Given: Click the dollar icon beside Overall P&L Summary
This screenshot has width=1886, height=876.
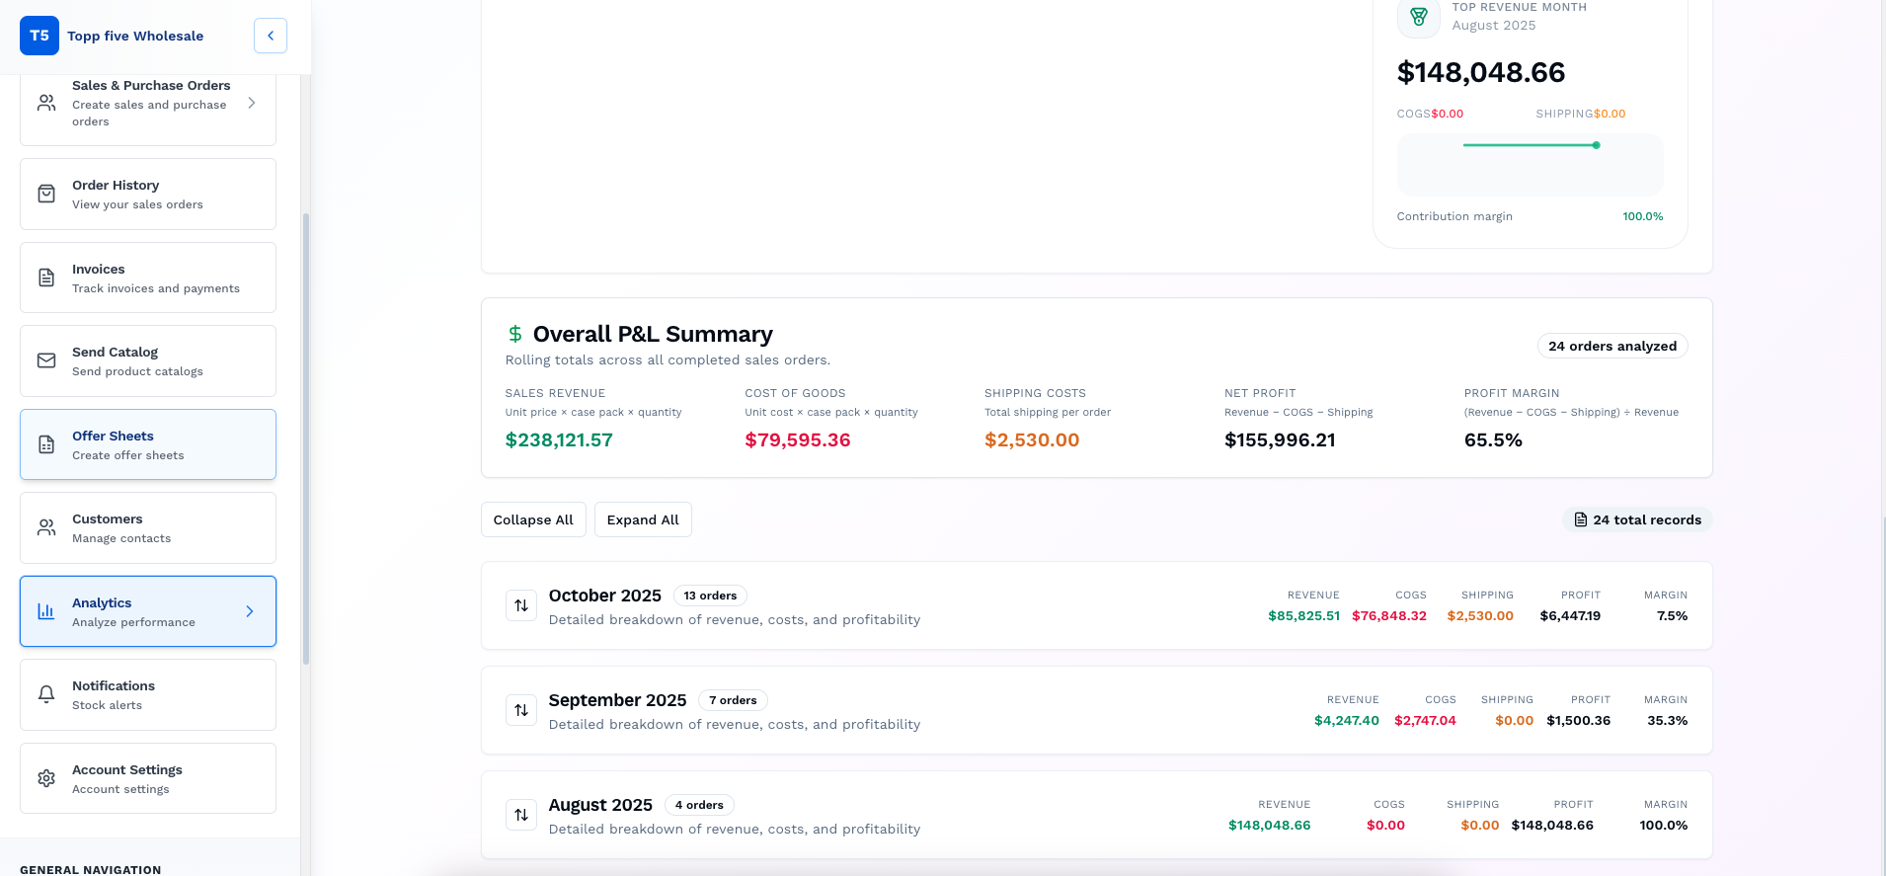Looking at the screenshot, I should click(x=515, y=334).
